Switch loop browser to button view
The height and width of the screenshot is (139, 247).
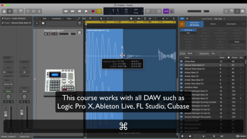pyautogui.click(x=182, y=19)
